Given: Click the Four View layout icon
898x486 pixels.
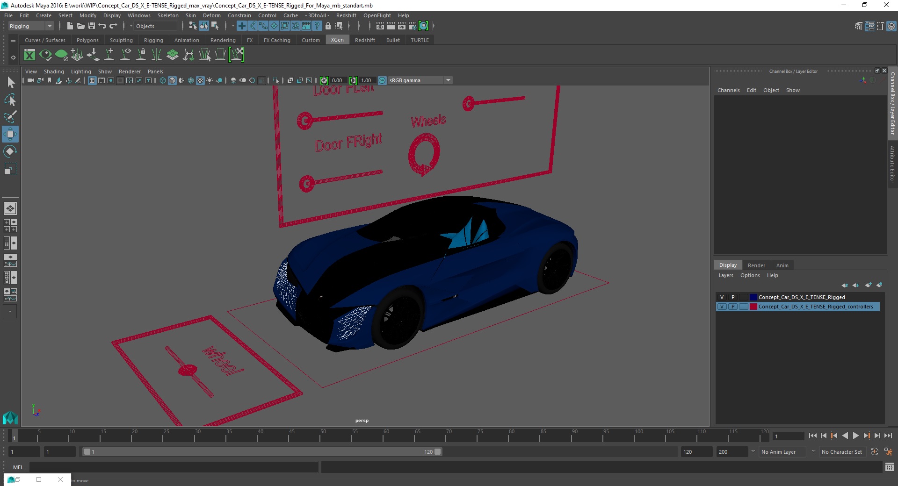Looking at the screenshot, I should tap(10, 226).
